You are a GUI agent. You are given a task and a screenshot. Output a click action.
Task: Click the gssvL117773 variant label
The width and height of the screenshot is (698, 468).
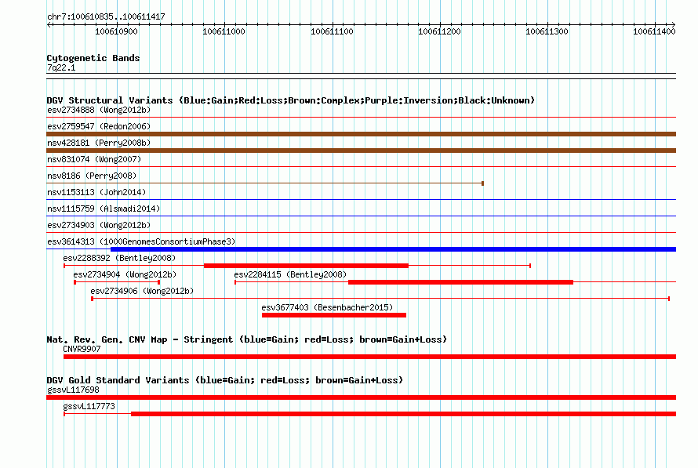click(89, 407)
